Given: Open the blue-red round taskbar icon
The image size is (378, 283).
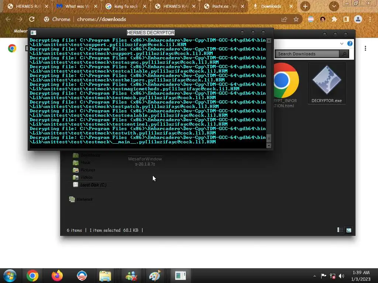Looking at the screenshot, I should click(82, 276).
